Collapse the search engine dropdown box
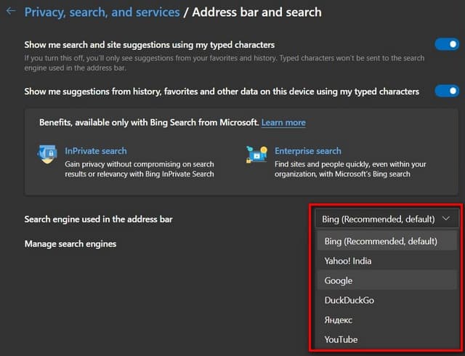 coord(387,219)
